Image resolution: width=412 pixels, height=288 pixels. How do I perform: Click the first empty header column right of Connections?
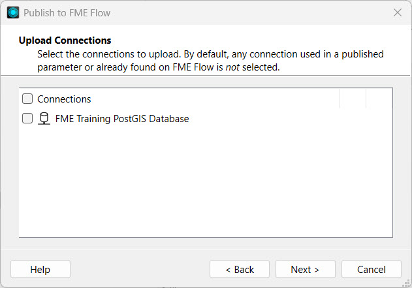point(353,99)
